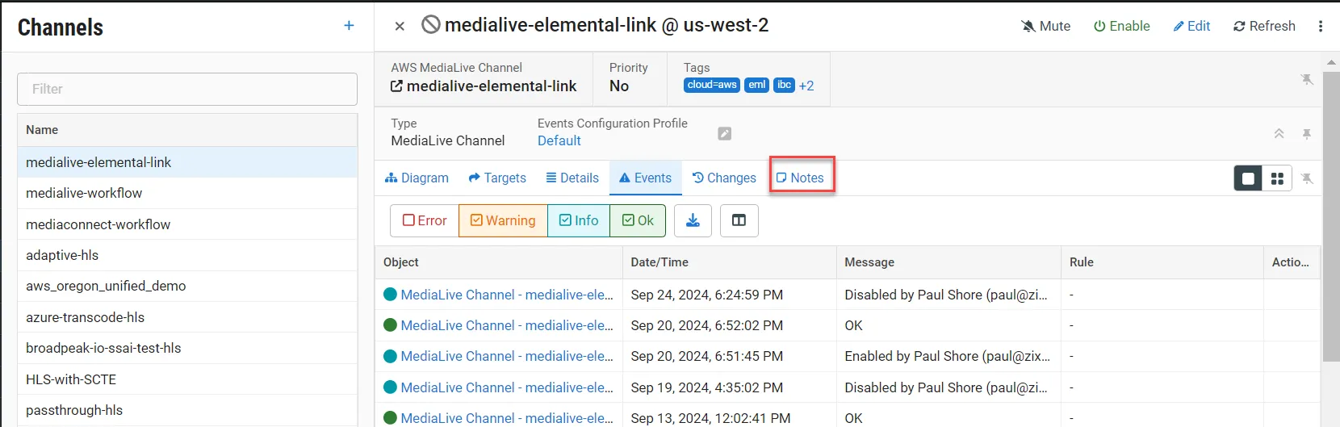The height and width of the screenshot is (427, 1340).
Task: Pin the tabs row
Action: (1307, 178)
